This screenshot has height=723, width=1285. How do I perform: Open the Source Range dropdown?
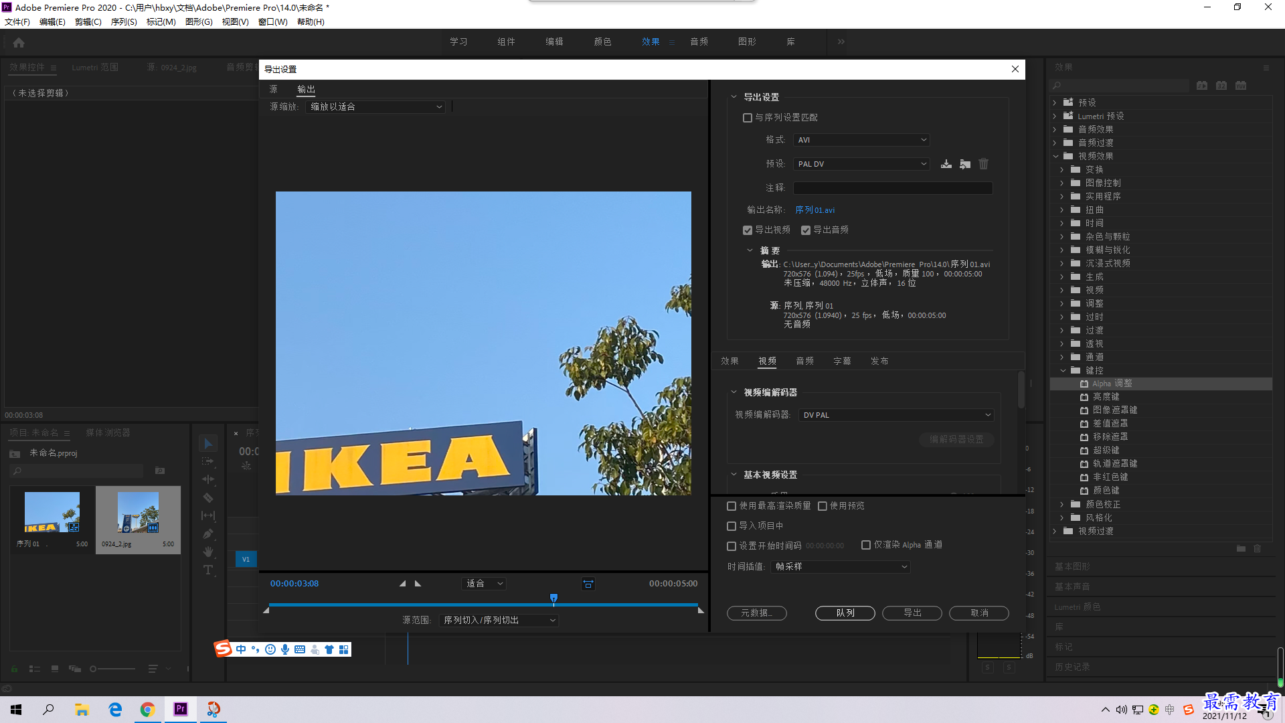499,621
